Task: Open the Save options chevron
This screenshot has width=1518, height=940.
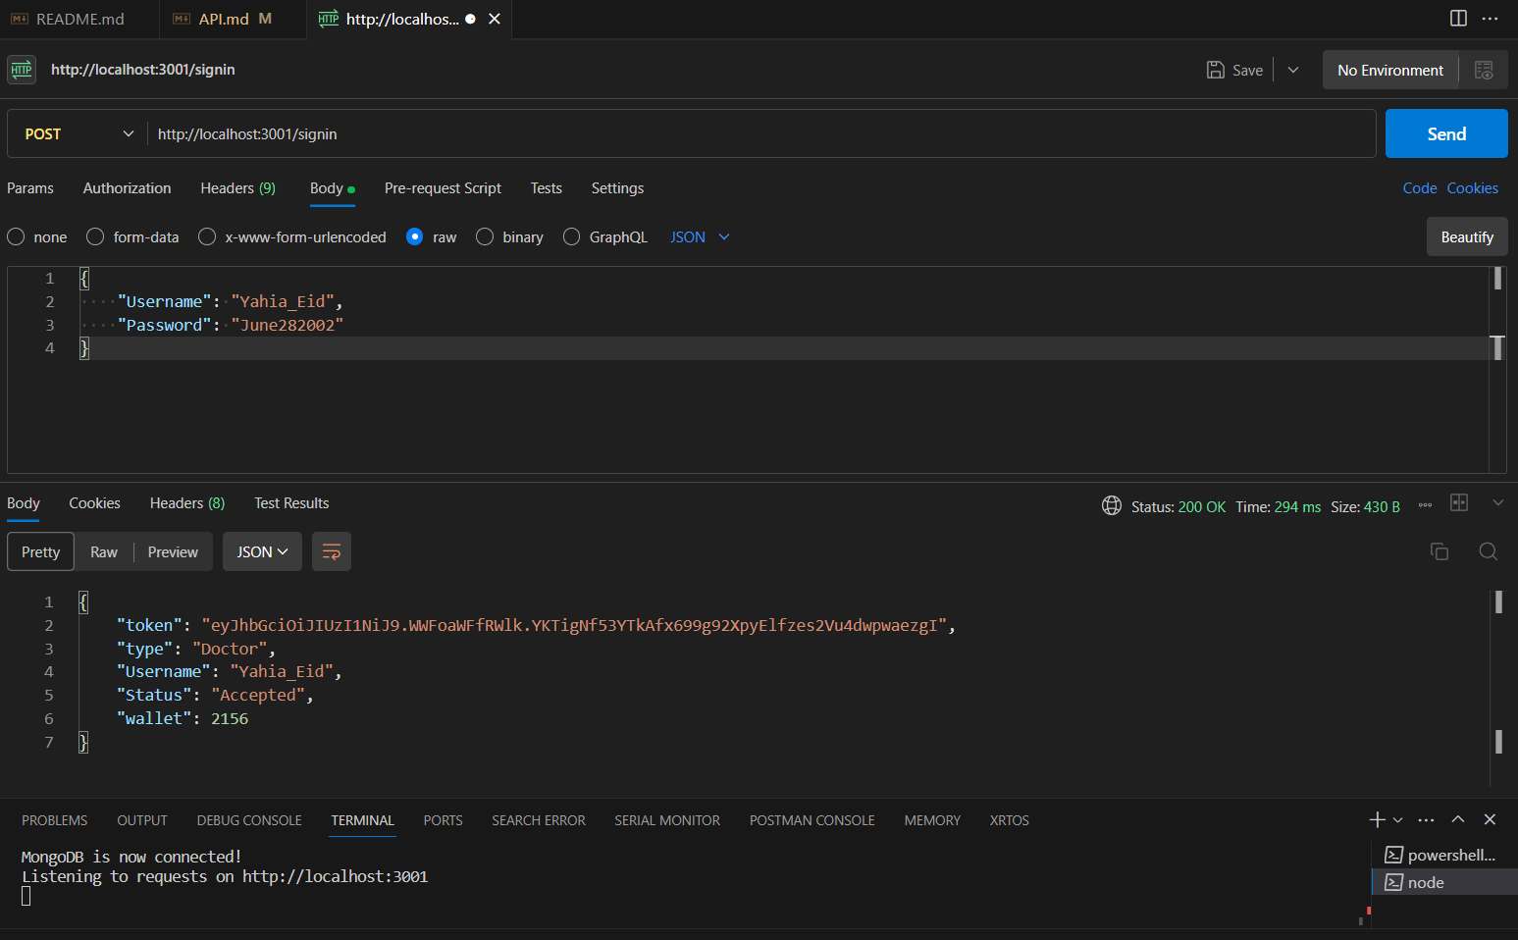Action: [1293, 70]
